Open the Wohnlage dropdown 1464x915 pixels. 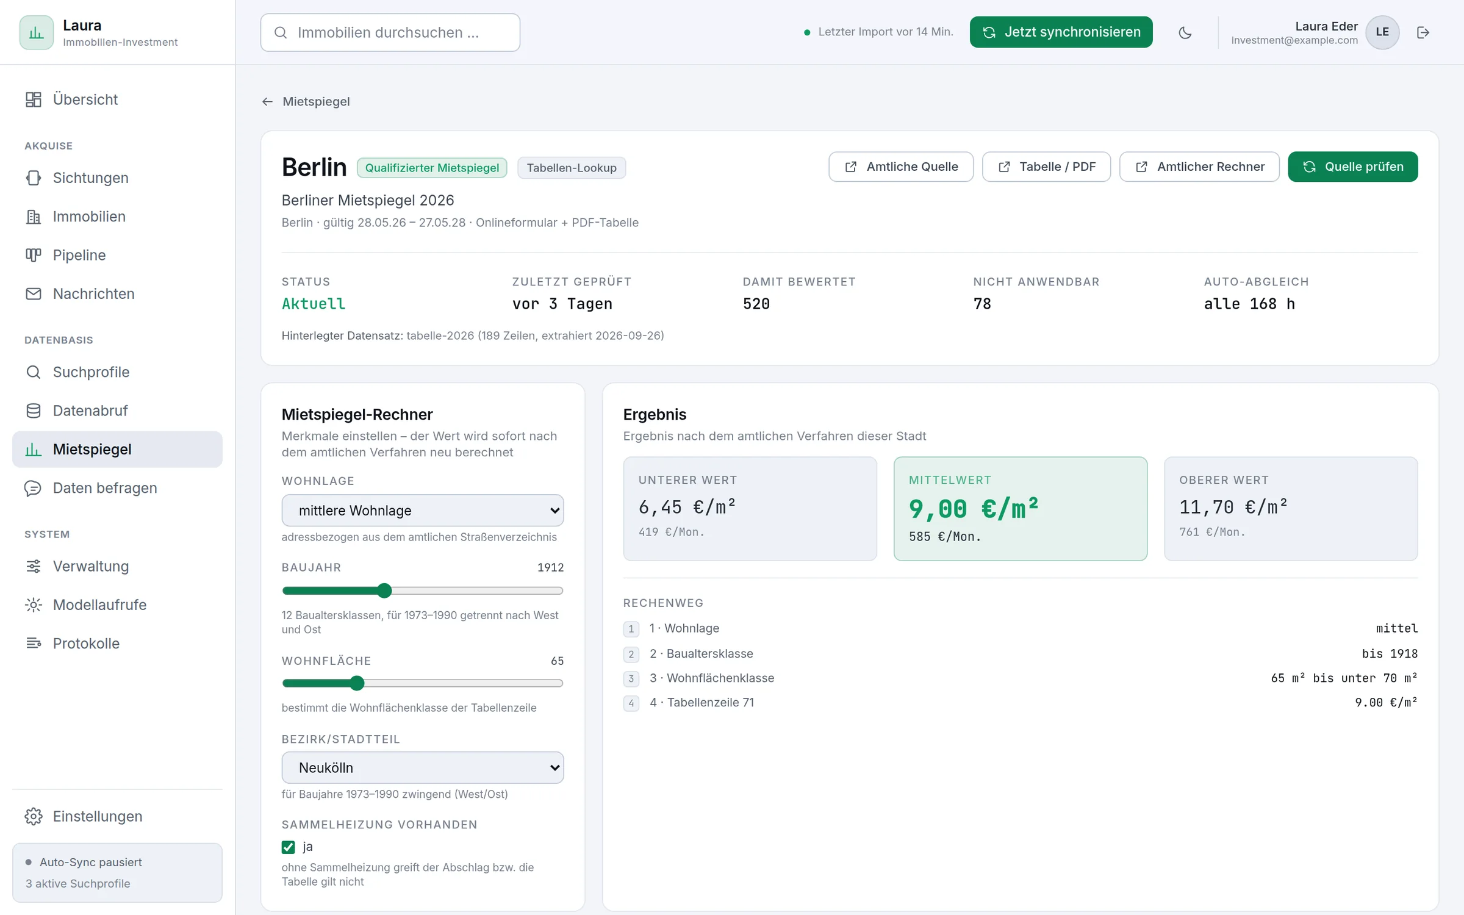423,511
